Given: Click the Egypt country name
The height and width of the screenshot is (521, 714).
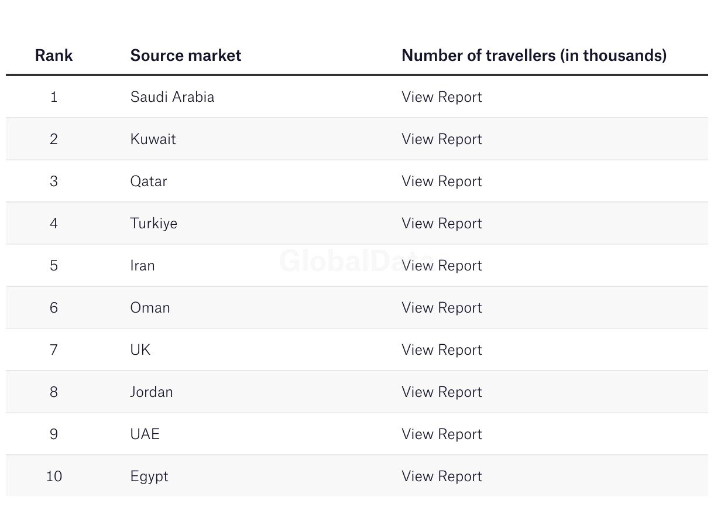Looking at the screenshot, I should pos(149,477).
